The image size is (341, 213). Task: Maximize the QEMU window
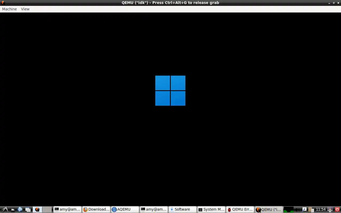(334, 3)
